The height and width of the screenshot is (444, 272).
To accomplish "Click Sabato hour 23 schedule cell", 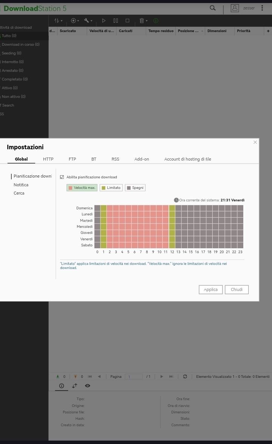I will click(x=240, y=245).
